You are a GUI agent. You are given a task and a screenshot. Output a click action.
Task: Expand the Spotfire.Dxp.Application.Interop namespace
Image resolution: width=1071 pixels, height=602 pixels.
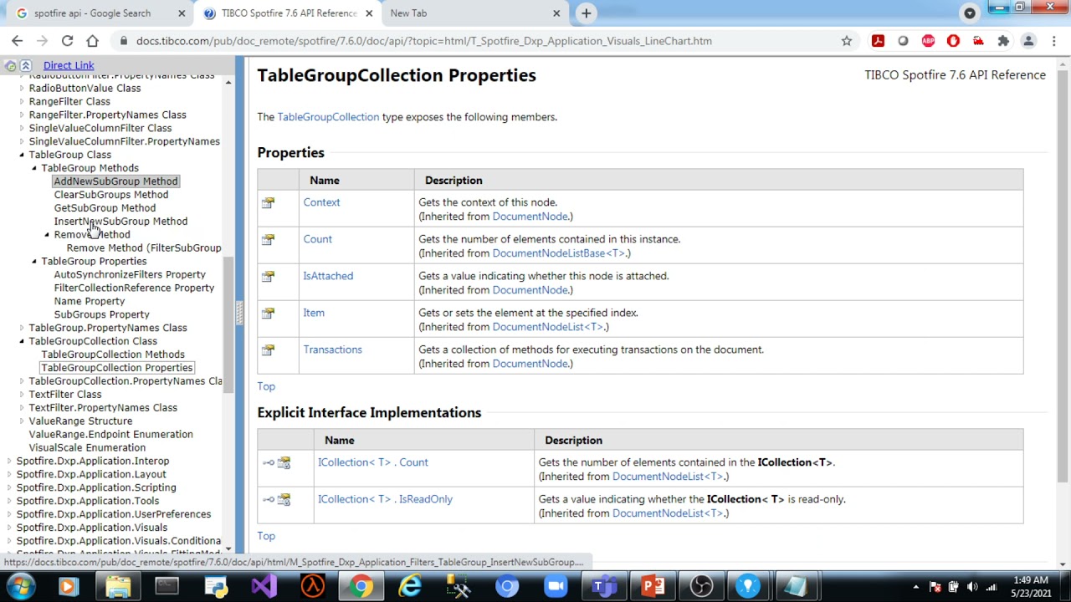9,462
